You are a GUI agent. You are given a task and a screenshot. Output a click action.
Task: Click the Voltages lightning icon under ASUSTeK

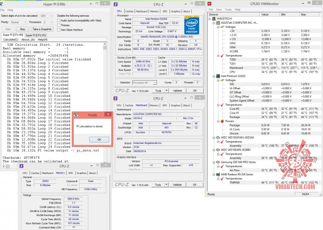tap(222, 27)
